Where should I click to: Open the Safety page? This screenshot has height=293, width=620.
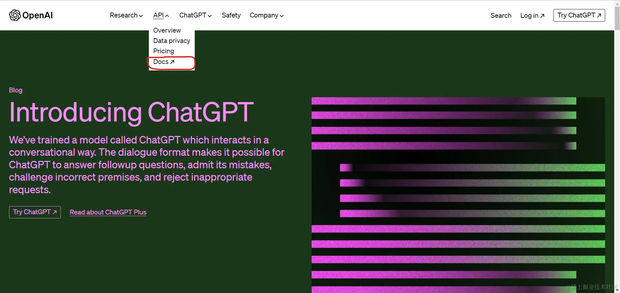[231, 15]
